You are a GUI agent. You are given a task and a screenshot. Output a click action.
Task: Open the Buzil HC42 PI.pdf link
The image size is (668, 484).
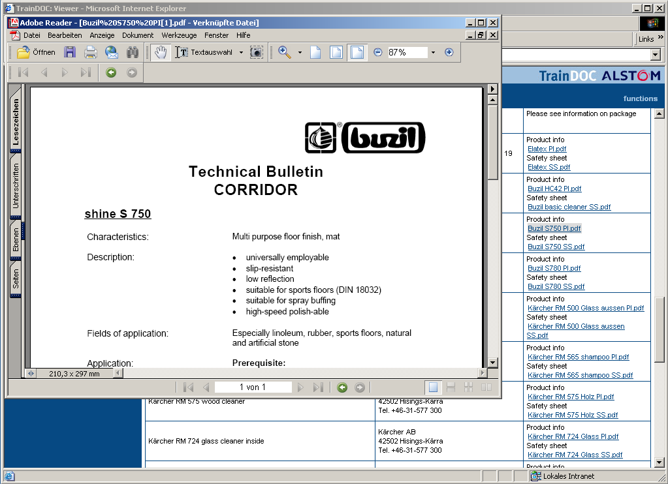[x=554, y=189]
